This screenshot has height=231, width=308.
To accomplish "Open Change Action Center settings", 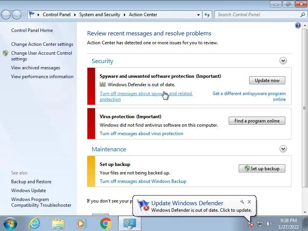I will point(42,44).
